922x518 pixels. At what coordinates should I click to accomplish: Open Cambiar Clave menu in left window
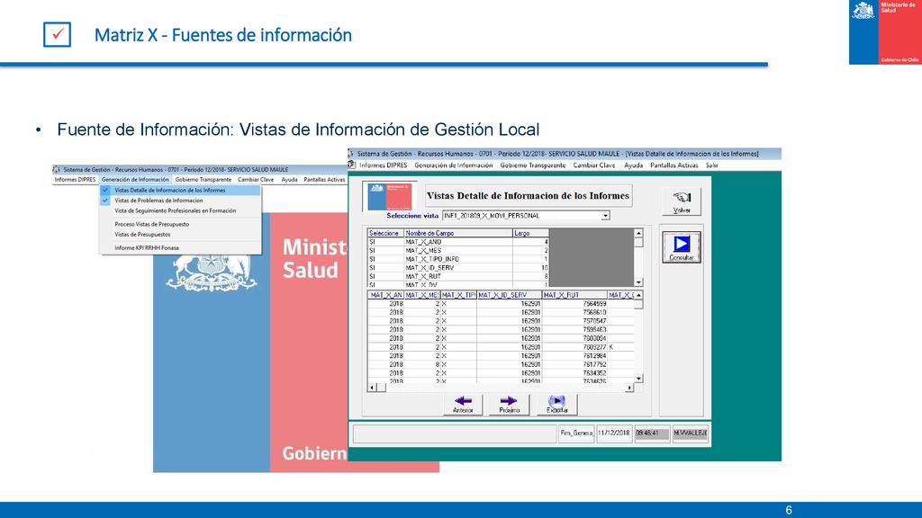[256, 180]
